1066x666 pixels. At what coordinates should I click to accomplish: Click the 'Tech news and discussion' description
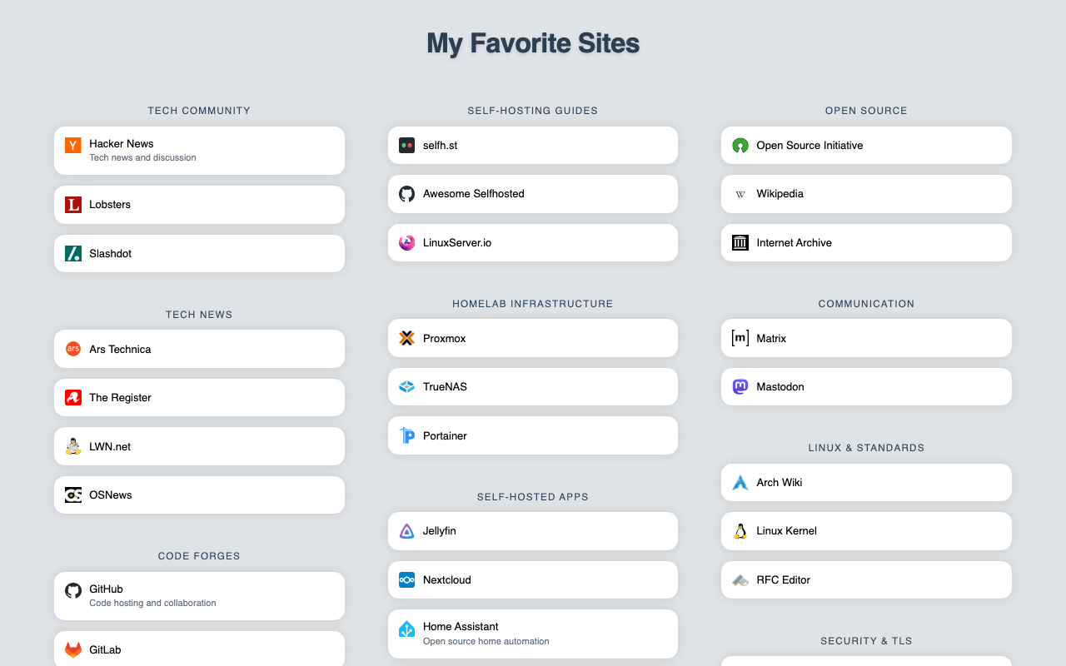tap(142, 158)
